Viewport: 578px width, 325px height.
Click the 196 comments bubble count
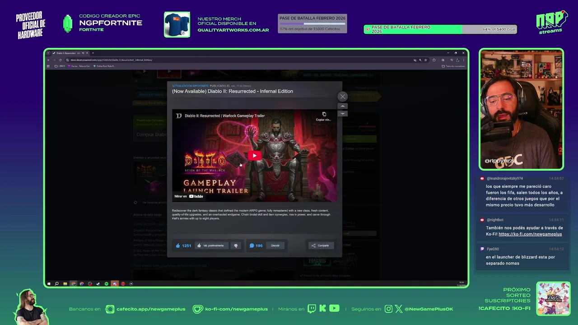click(x=256, y=246)
